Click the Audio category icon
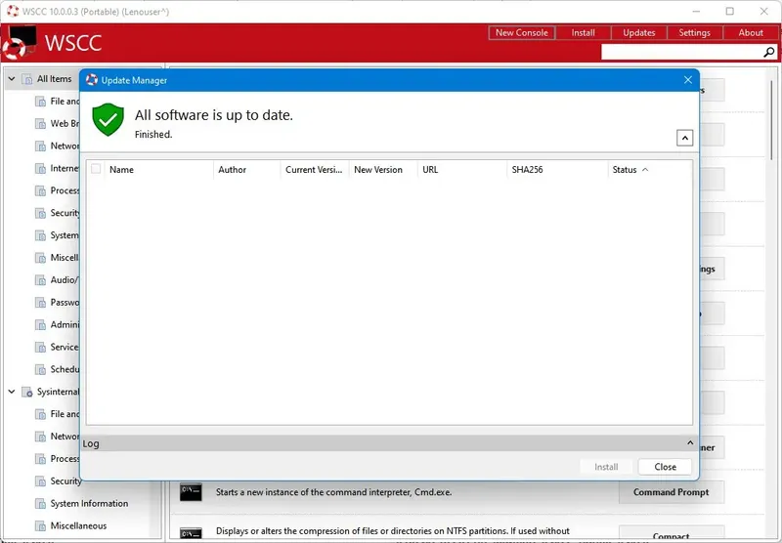The width and height of the screenshot is (782, 543). 40,280
